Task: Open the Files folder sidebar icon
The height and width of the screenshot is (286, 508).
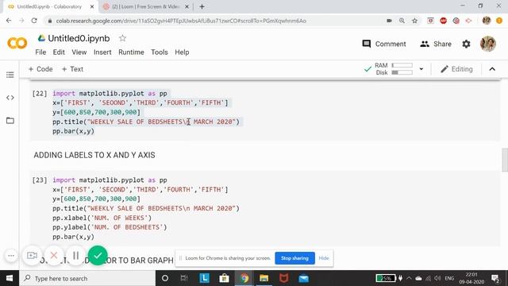Action: coord(10,121)
